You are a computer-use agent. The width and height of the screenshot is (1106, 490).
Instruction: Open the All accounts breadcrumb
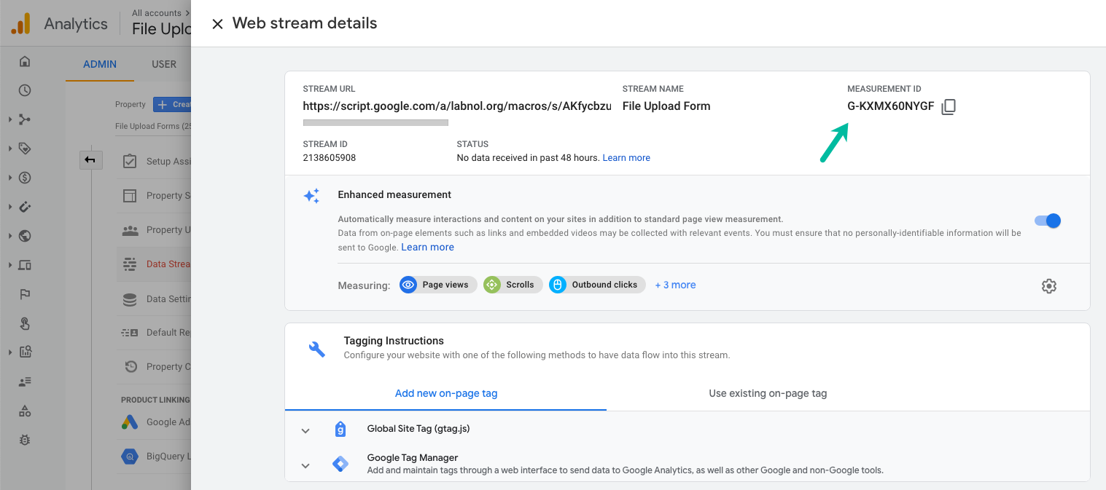(x=157, y=13)
